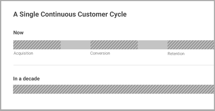Click the hatched bar segment above Acquisition

point(37,45)
